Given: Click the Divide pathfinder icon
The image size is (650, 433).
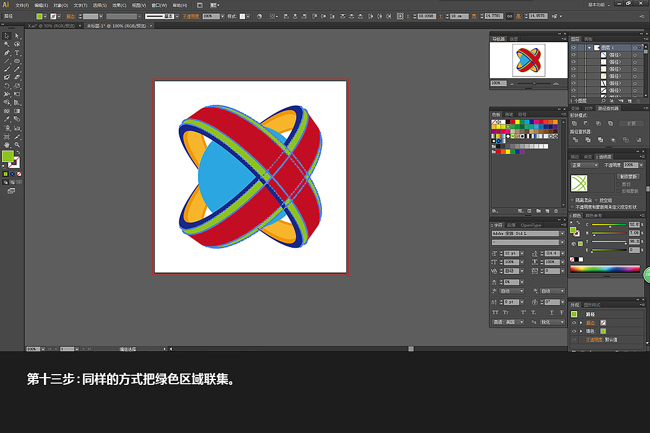Looking at the screenshot, I should point(575,140).
